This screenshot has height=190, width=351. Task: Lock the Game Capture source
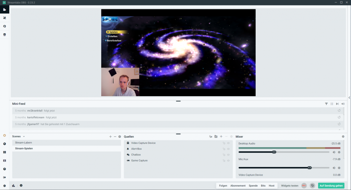pyautogui.click(x=224, y=161)
